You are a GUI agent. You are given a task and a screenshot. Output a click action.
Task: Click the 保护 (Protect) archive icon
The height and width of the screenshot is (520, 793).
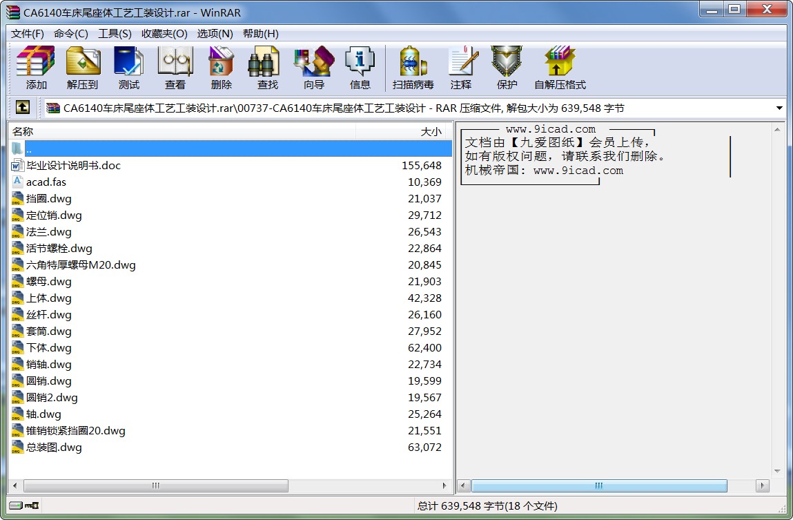pyautogui.click(x=507, y=67)
